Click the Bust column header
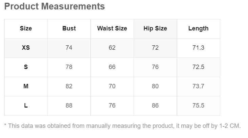The width and height of the screenshot is (248, 138). pyautogui.click(x=69, y=28)
